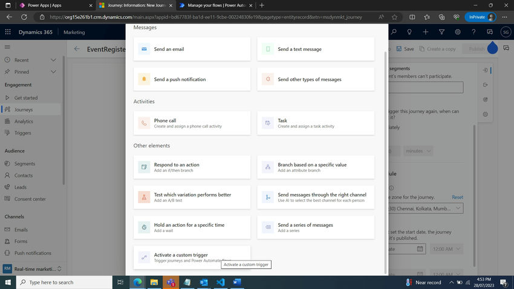The width and height of the screenshot is (514, 289).
Task: Click the right channel AI icon
Action: pos(268,197)
